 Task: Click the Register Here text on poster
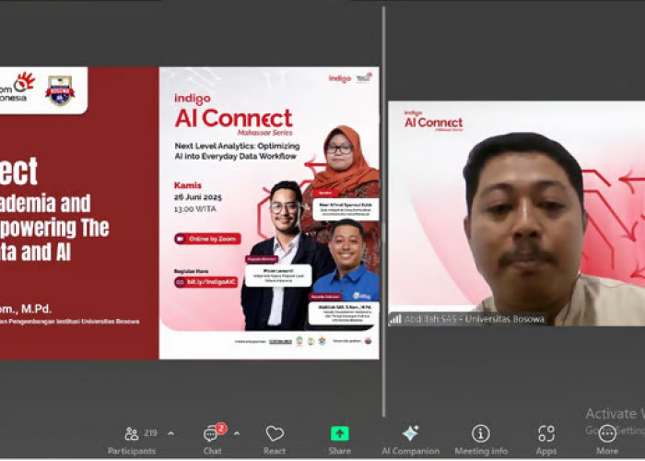tap(191, 271)
